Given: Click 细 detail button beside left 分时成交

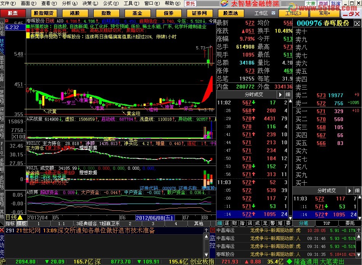Looking at the screenshot, I should click(x=288, y=95).
